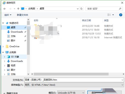The width and height of the screenshot is (125, 94).
Task: Open the 组织 menu
Action: coord(8,15)
